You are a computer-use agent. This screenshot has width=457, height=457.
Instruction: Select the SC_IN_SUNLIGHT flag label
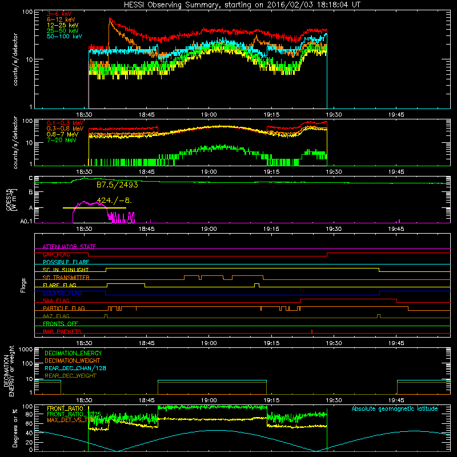tap(66, 270)
